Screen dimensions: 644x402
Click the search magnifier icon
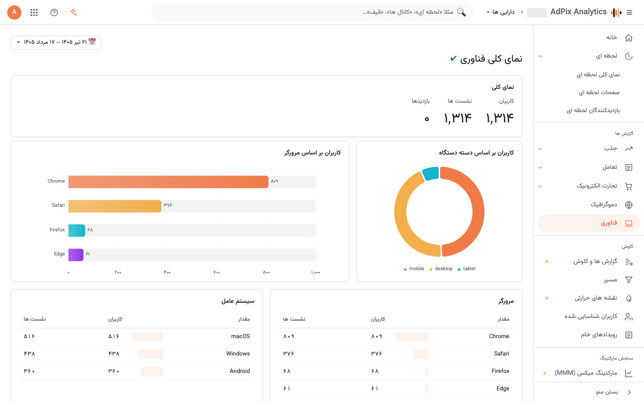[462, 13]
